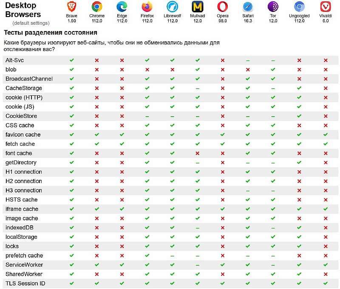This screenshot has height=289, width=340.
Task: Click the Chrome browser logo
Action: click(x=97, y=7)
